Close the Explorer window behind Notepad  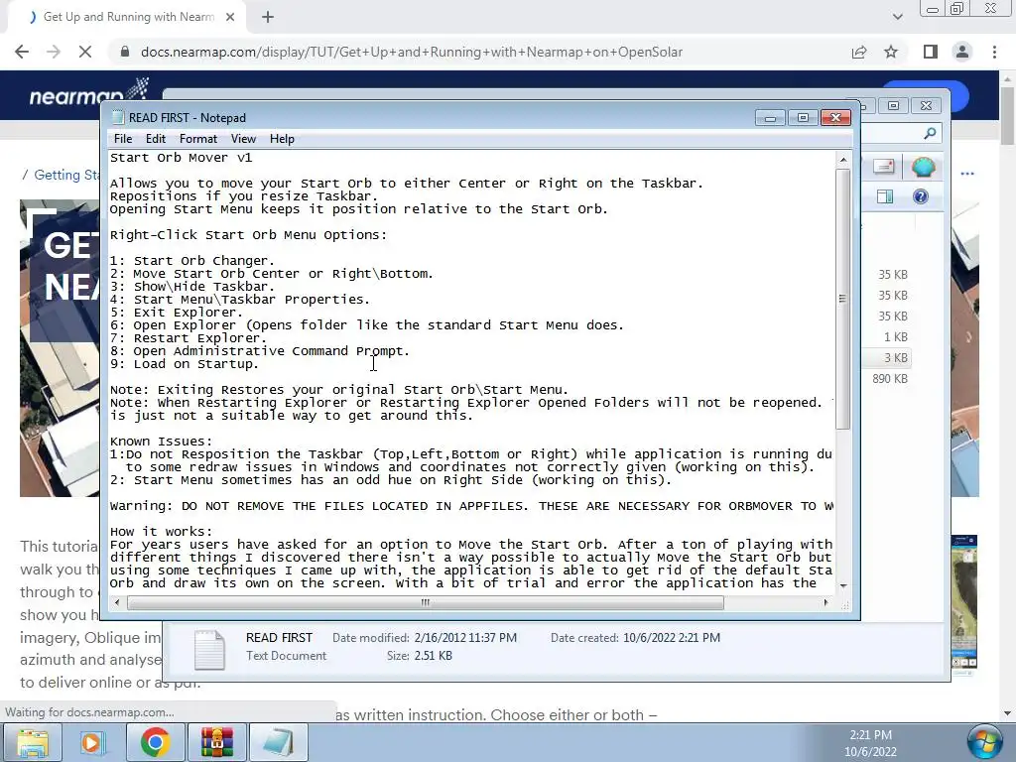point(926,105)
